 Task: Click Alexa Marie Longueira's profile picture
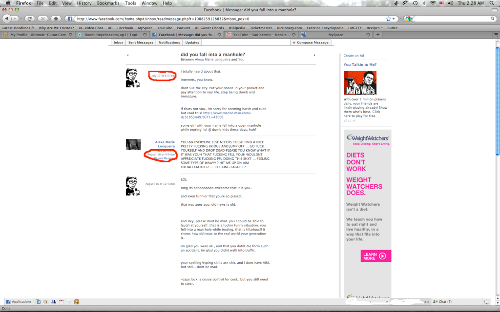133,144
